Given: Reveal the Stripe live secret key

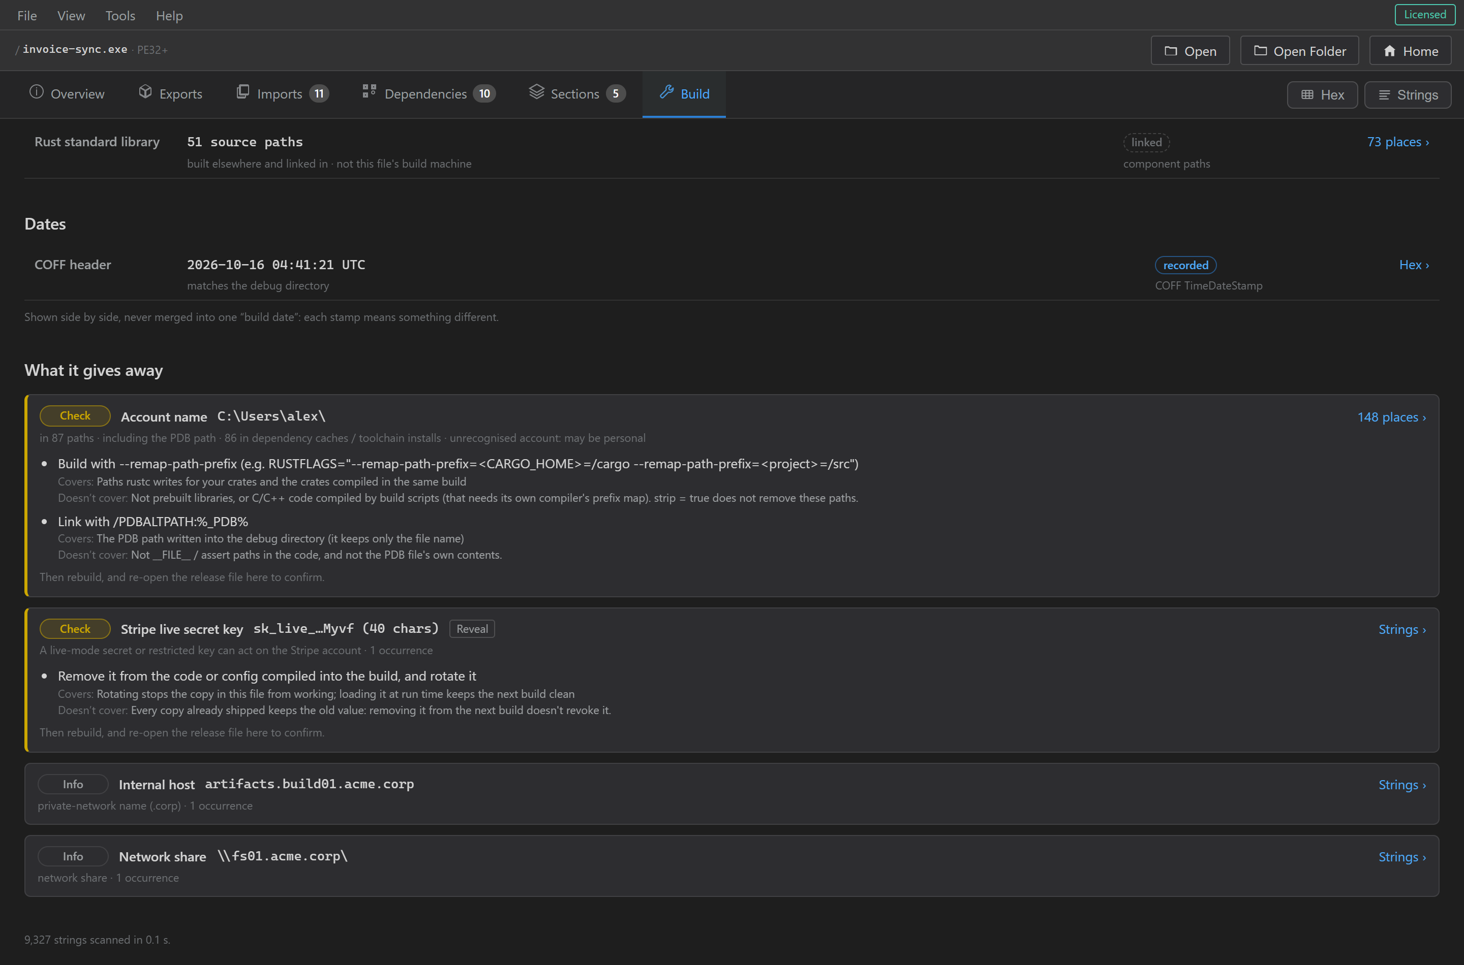Looking at the screenshot, I should coord(472,629).
